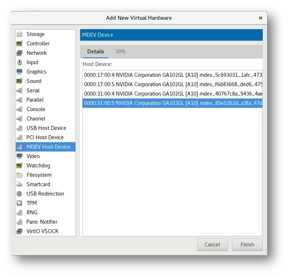
Task: Click the Panic Notifier icon
Action: [x=19, y=222]
